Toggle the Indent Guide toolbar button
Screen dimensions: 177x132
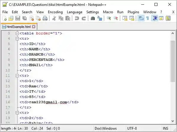[155, 18]
